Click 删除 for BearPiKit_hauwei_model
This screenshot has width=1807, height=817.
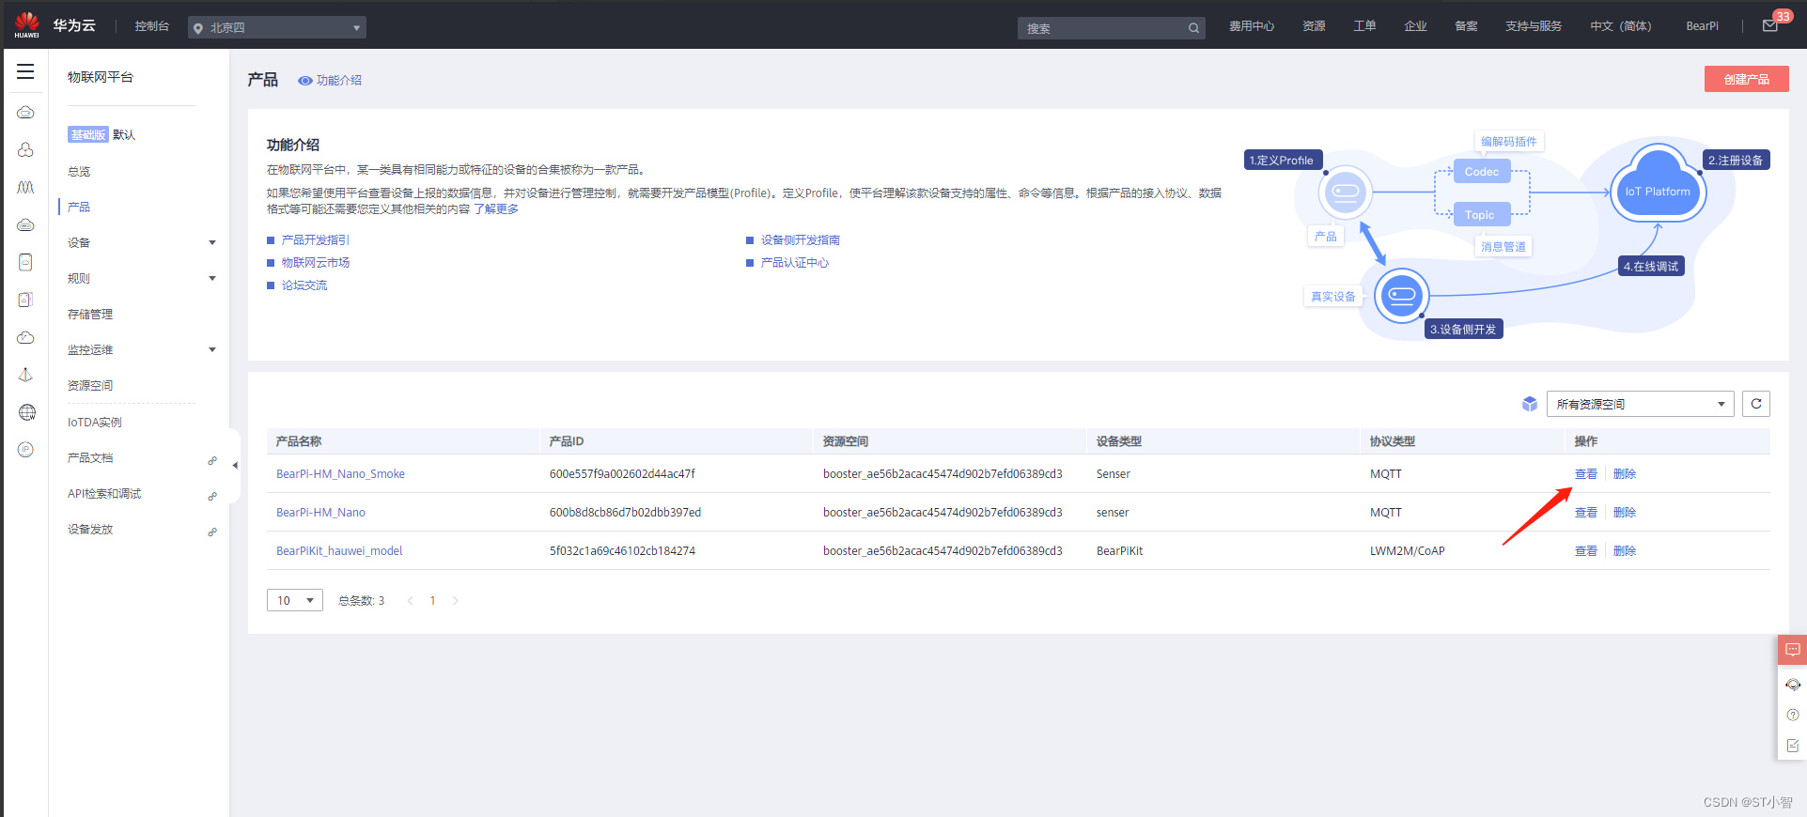[x=1625, y=551]
